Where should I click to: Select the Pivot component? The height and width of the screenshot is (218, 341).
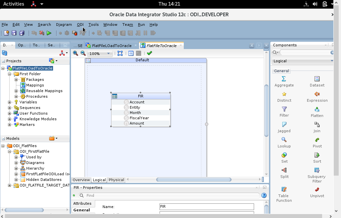pyautogui.click(x=316, y=142)
